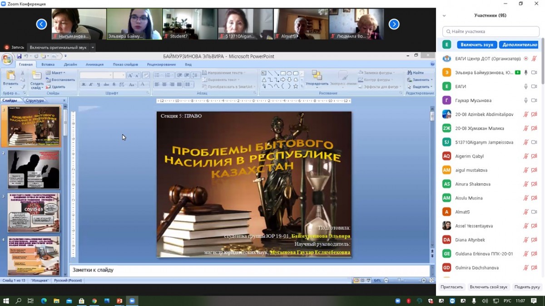Expand dropdown next to original sound button

pos(93,48)
